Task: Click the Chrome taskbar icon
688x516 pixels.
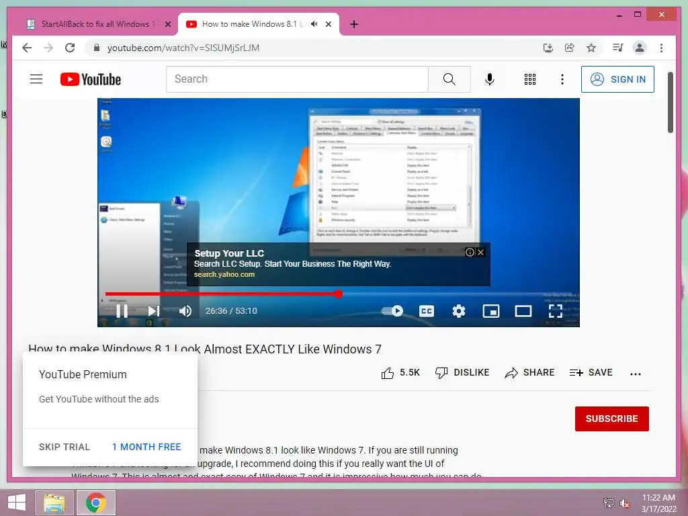Action: click(96, 503)
